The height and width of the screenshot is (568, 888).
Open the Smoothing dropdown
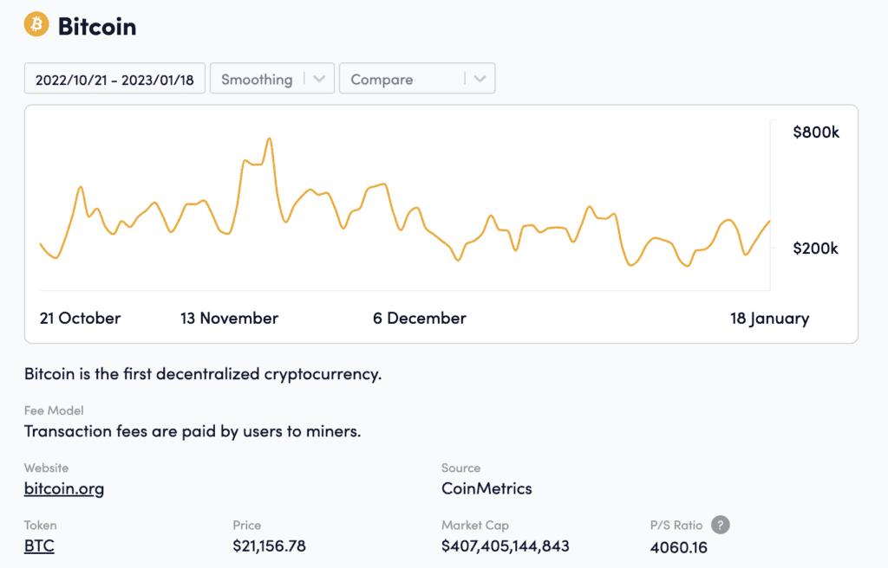(257, 80)
